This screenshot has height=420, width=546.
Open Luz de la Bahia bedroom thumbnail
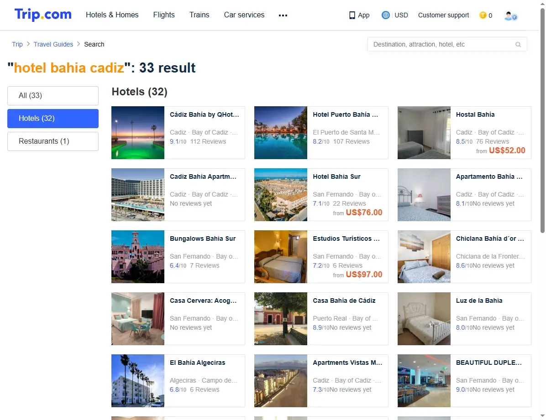[424, 319]
